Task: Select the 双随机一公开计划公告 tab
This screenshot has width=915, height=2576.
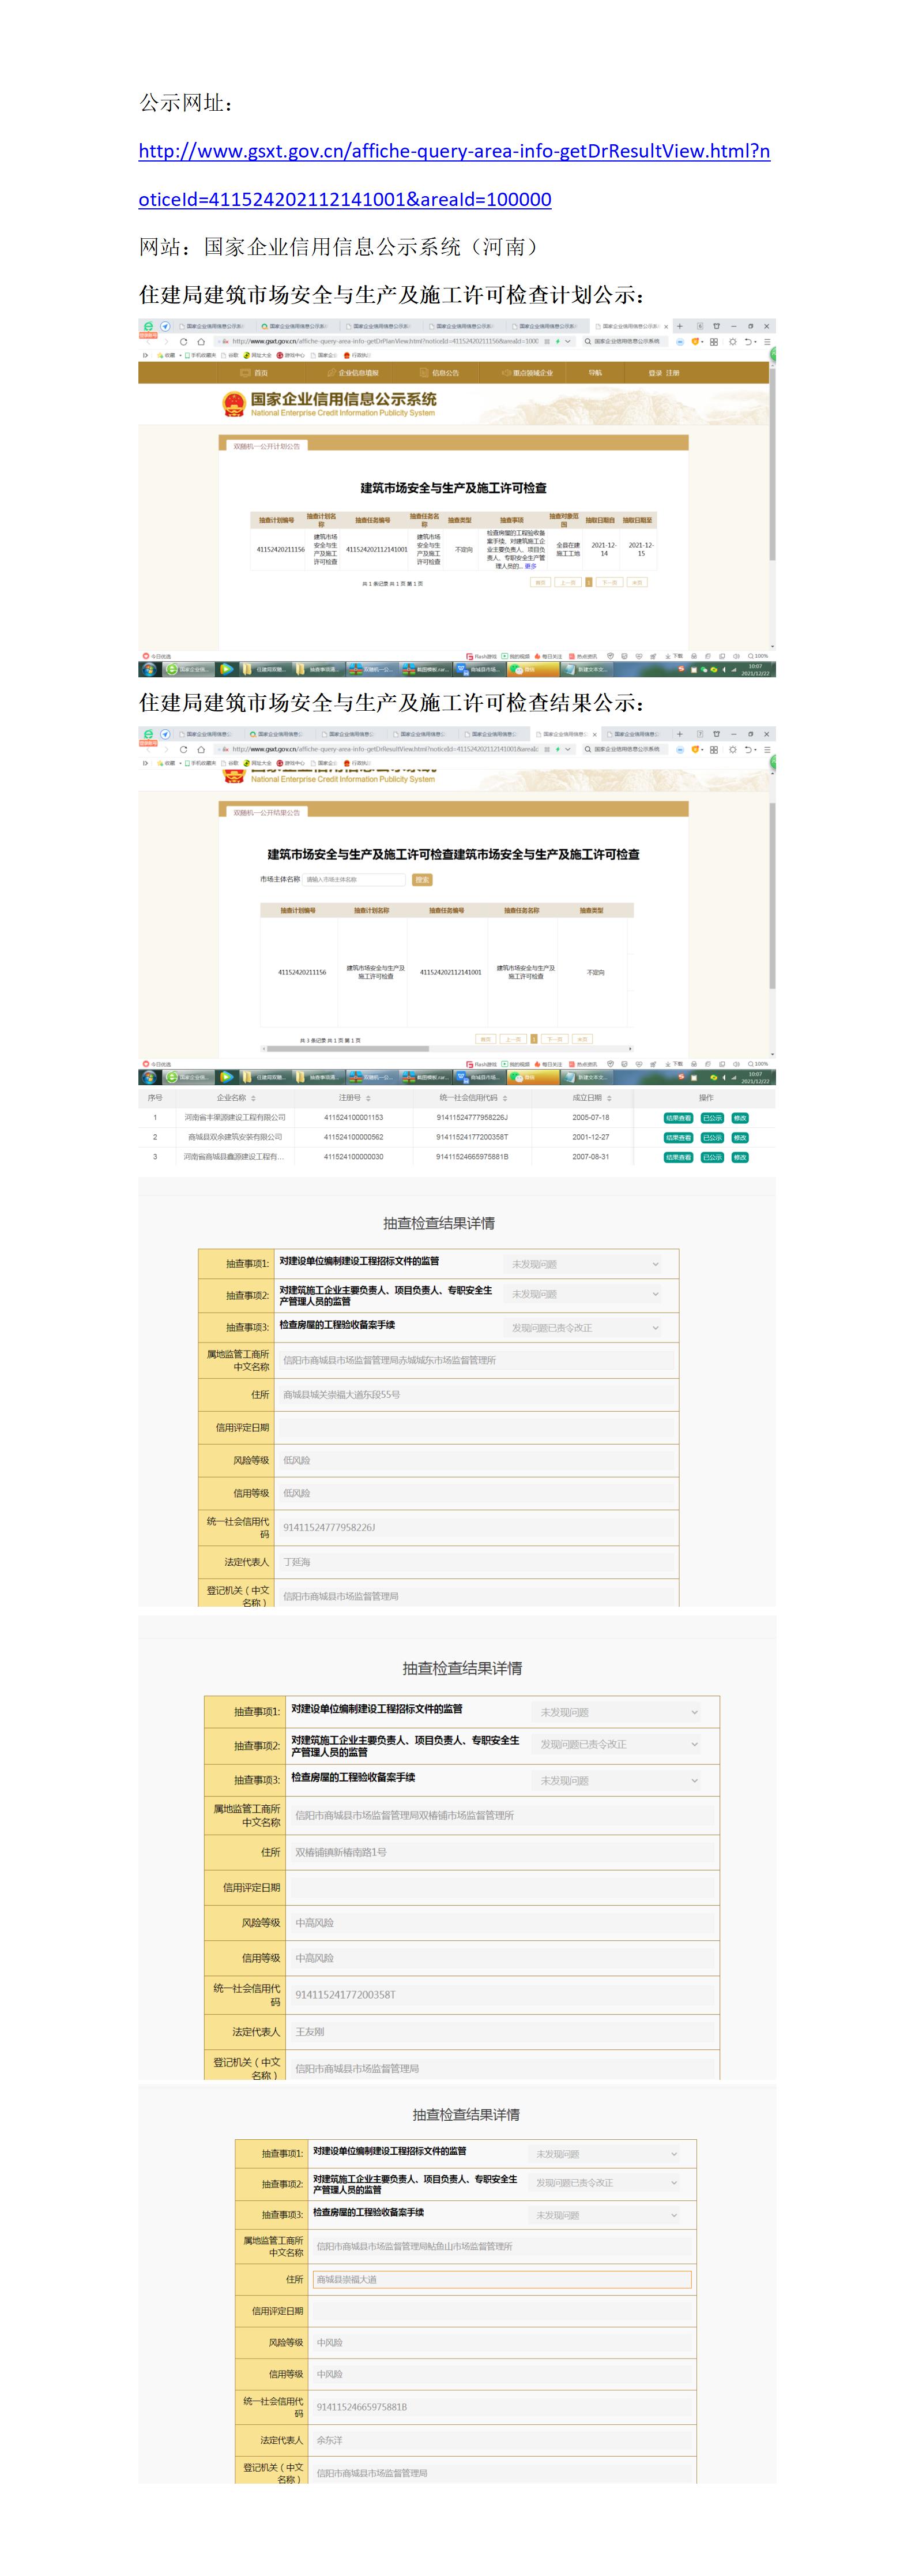Action: coord(266,446)
